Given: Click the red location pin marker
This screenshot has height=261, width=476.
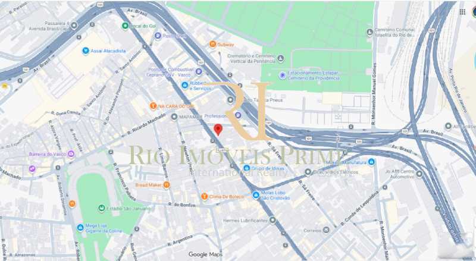Looking at the screenshot, I should (218, 130).
